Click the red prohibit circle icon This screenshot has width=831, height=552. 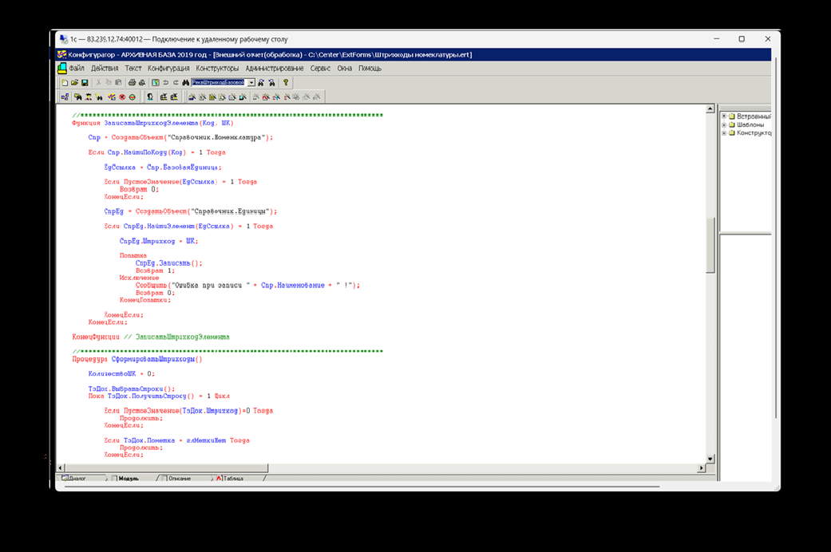pos(122,97)
